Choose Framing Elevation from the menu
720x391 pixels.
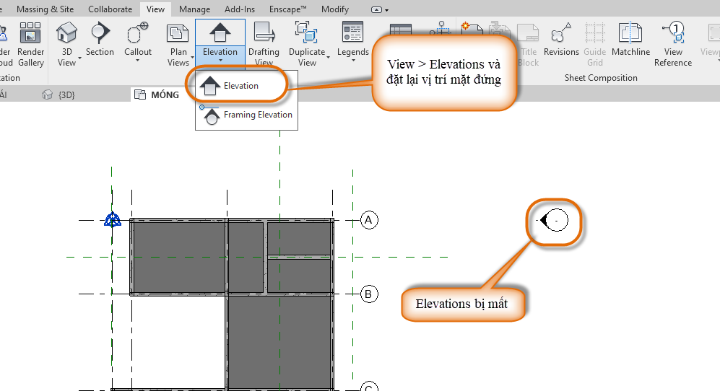[x=257, y=115]
